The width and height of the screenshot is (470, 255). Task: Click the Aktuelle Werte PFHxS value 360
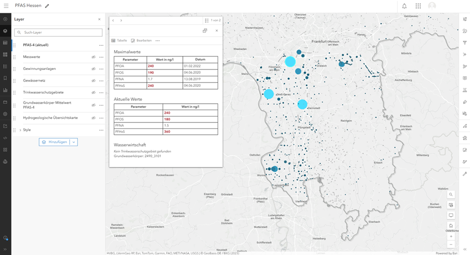167,132
